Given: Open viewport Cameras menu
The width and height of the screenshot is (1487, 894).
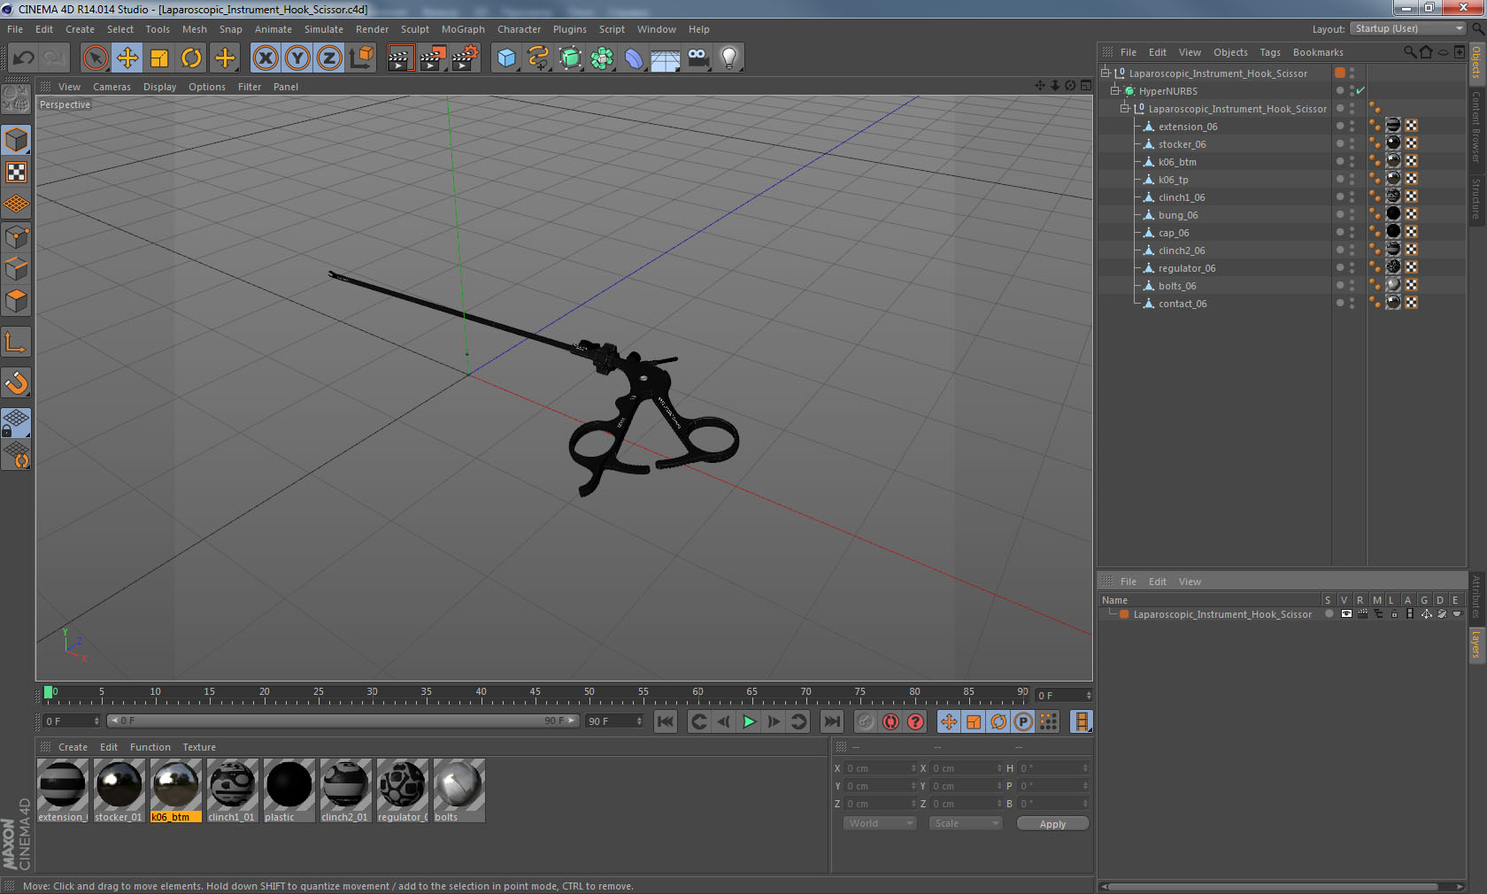Looking at the screenshot, I should [x=112, y=87].
